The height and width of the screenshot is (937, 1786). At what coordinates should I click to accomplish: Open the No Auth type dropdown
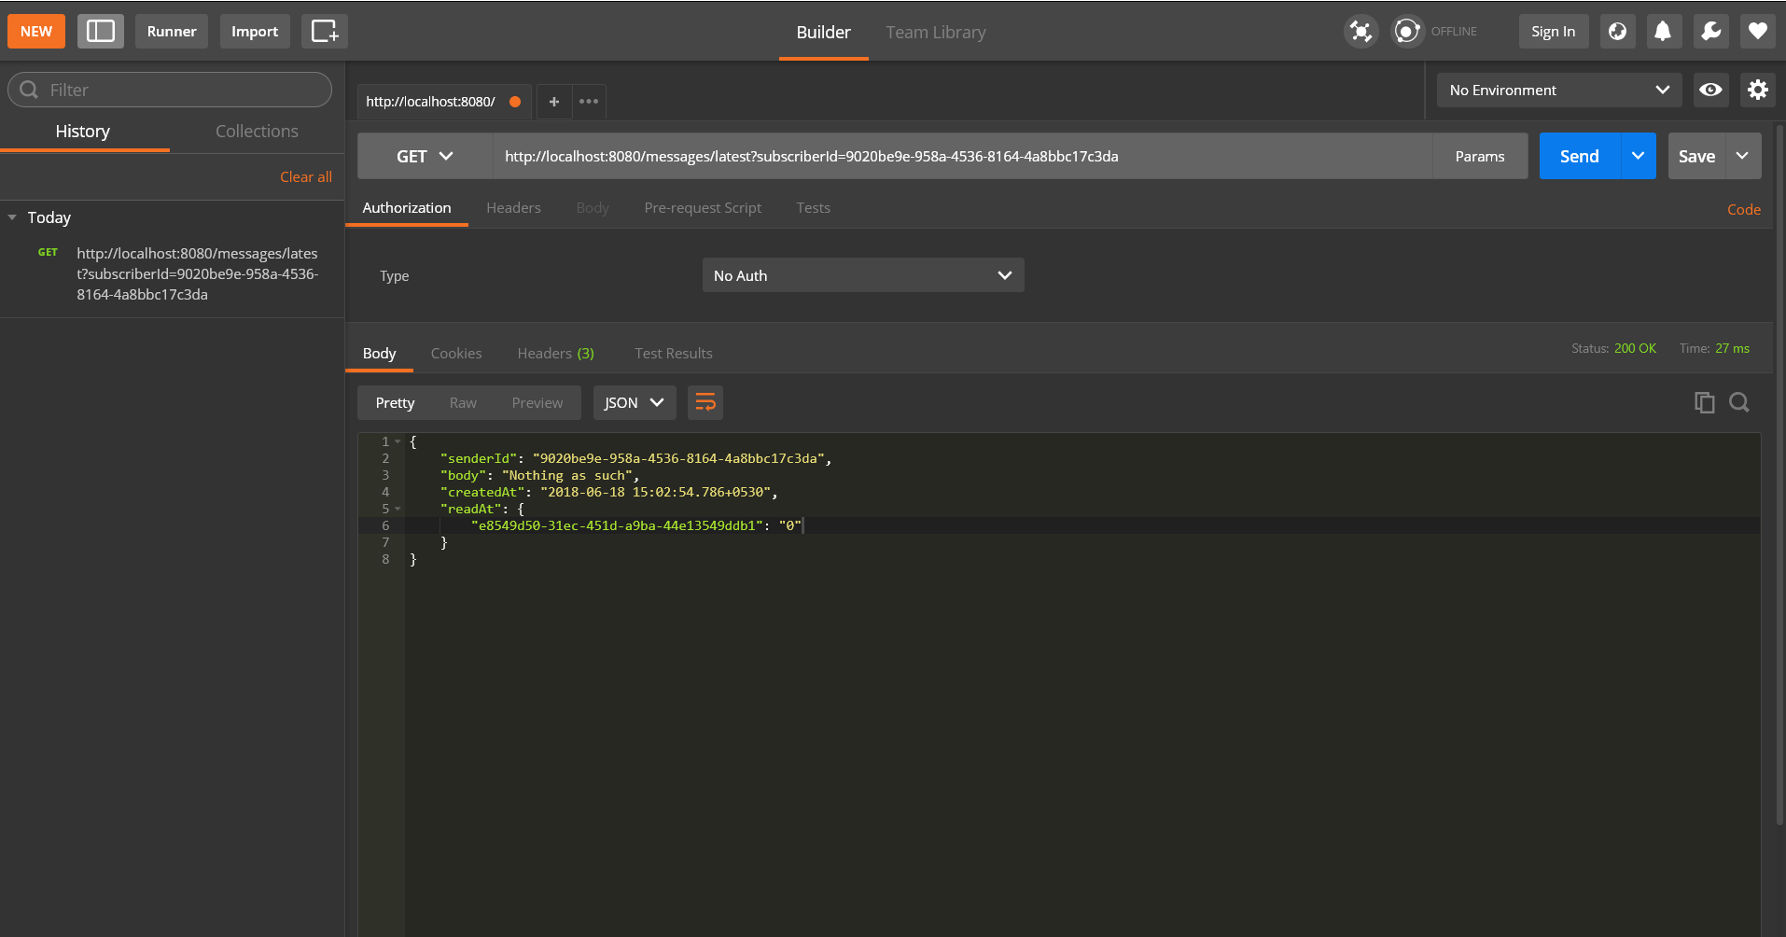[863, 275]
